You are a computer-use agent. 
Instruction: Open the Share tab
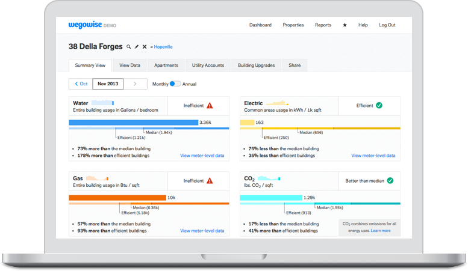[295, 65]
